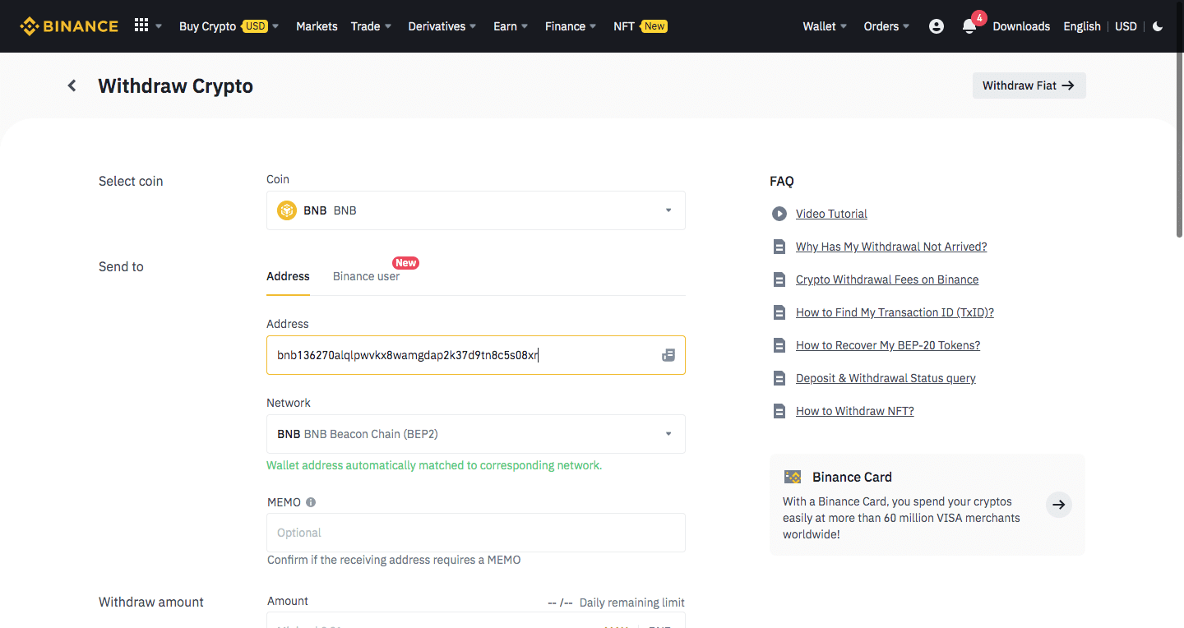Open the Buy Crypto USD dropdown
This screenshot has height=628, width=1184.
[x=229, y=26]
